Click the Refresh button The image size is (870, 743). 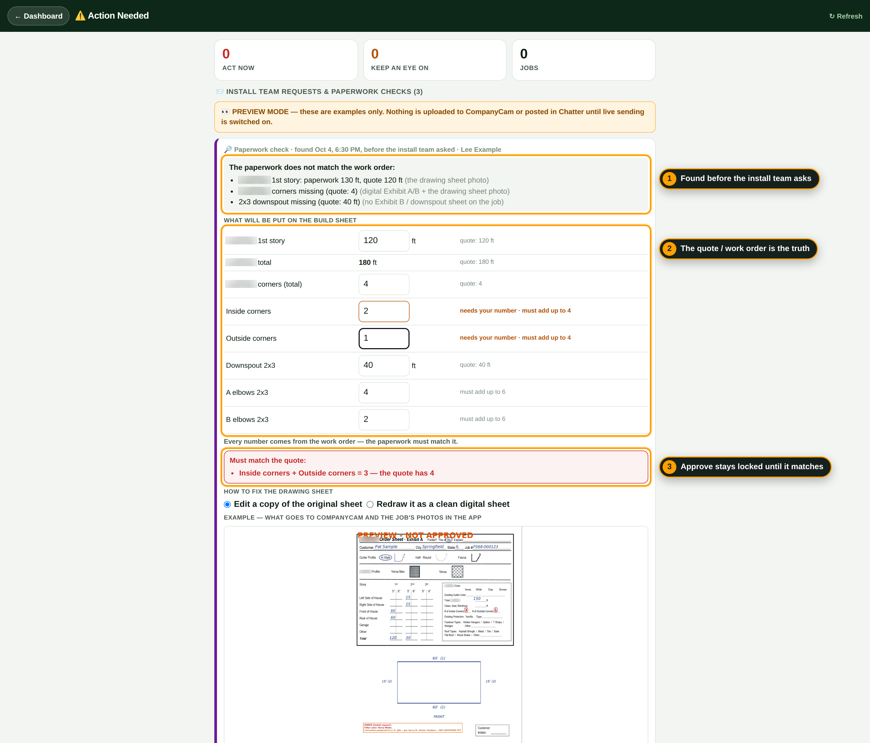coord(845,16)
